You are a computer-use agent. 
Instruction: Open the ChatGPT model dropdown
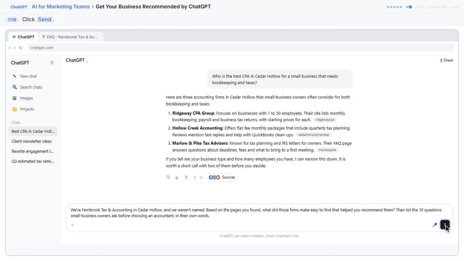tap(77, 61)
